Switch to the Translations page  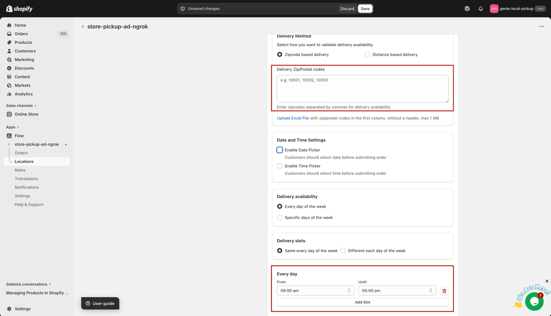tap(26, 178)
